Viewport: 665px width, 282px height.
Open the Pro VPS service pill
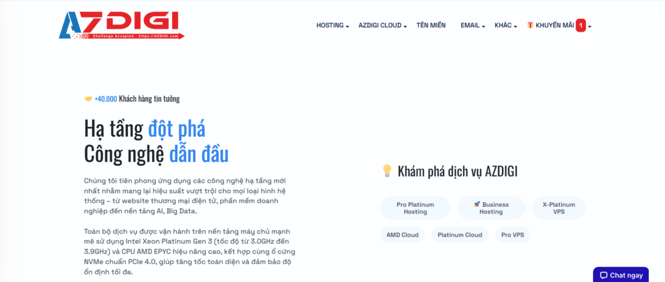point(512,235)
